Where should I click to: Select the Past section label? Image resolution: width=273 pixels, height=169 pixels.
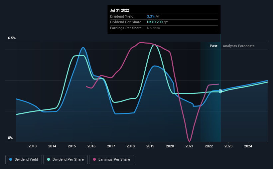[x=213, y=46]
